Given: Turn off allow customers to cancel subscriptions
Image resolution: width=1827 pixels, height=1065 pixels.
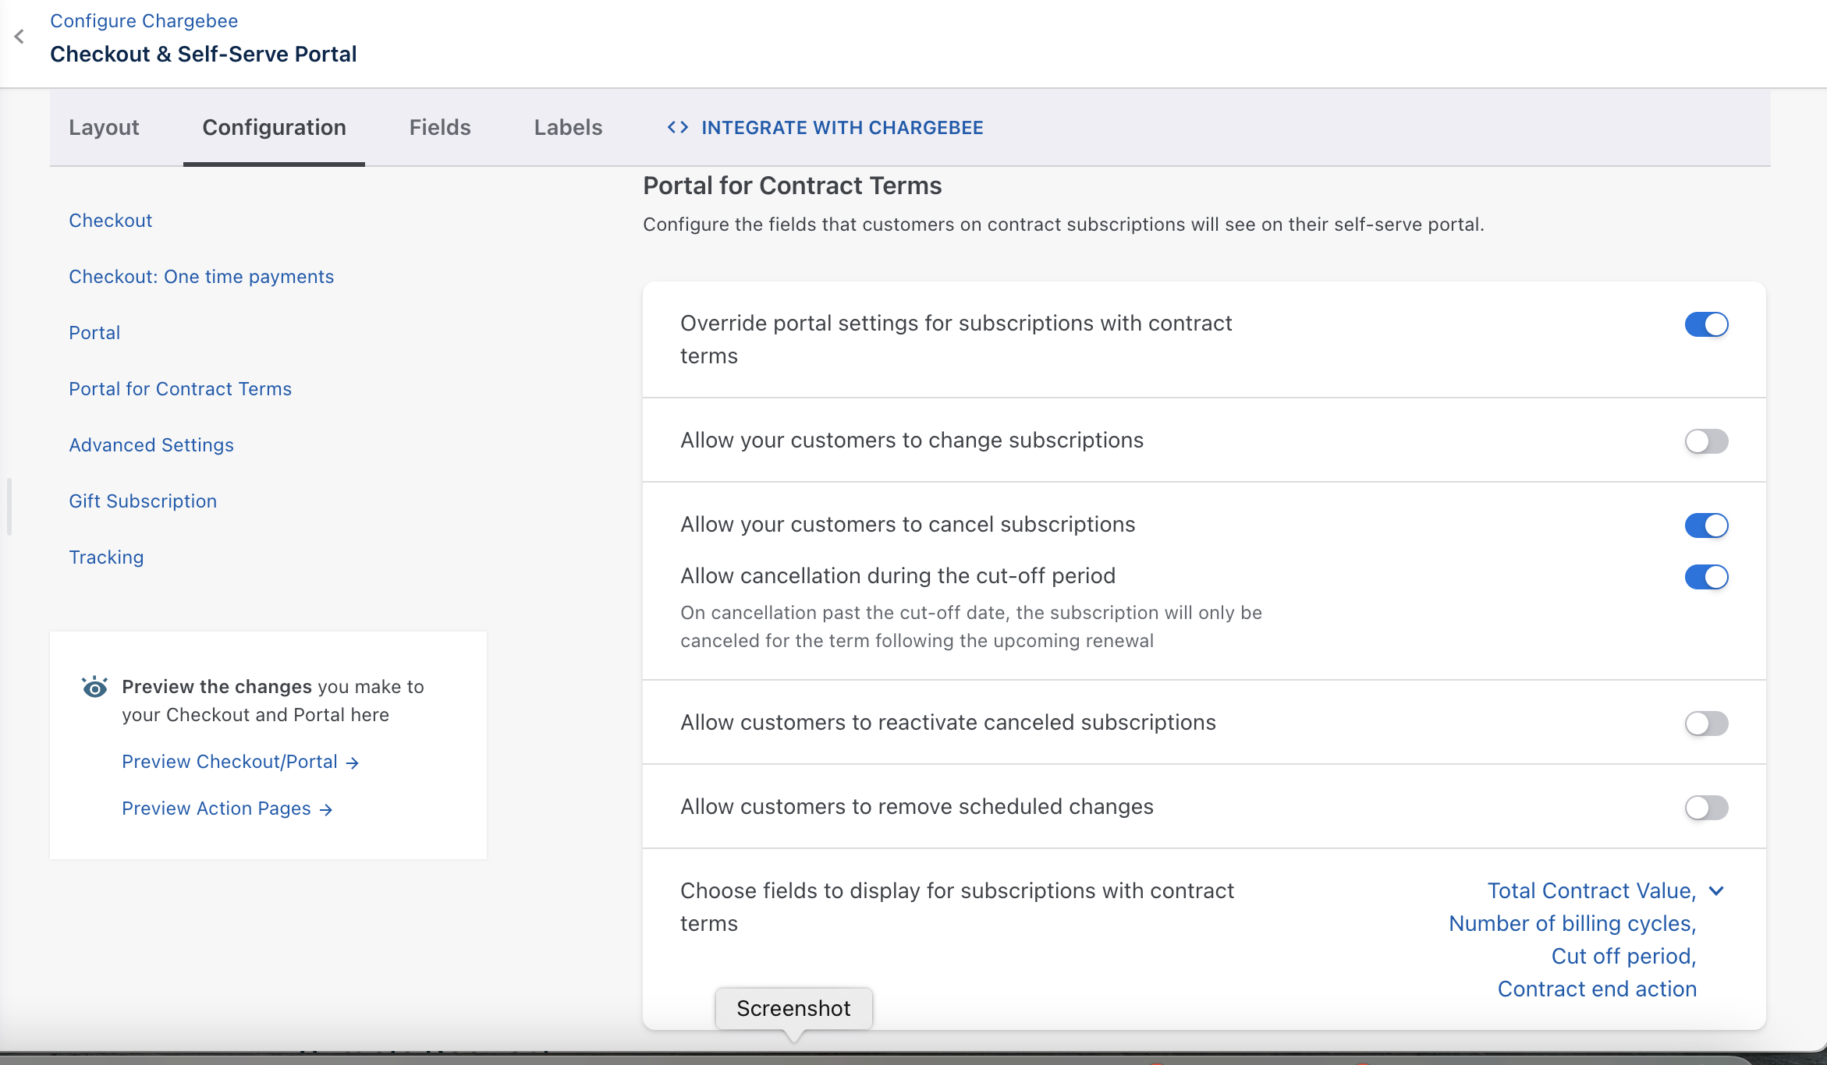Looking at the screenshot, I should pyautogui.click(x=1706, y=525).
